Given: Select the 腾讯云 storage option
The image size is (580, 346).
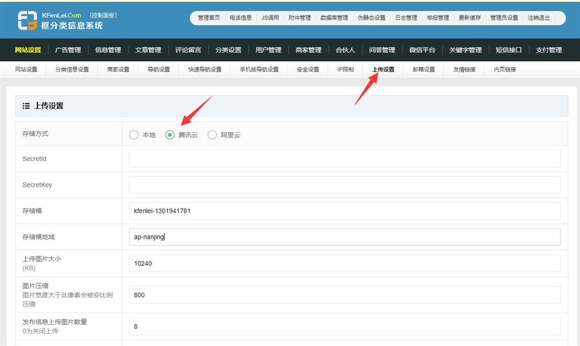Looking at the screenshot, I should (x=170, y=135).
